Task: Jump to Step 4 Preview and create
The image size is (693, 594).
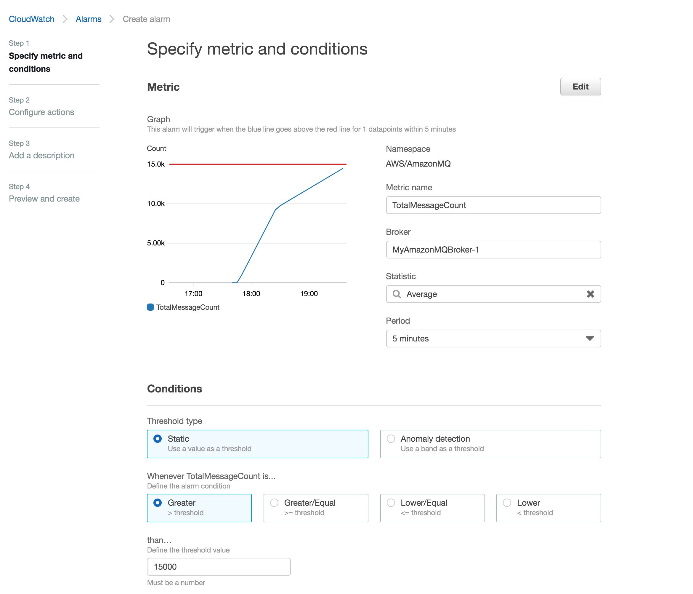Action: coord(44,199)
